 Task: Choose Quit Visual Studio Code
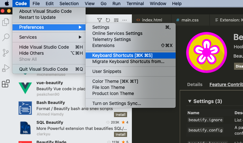49,69
